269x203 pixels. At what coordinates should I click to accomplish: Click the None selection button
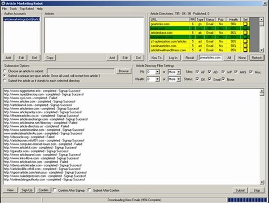[242, 58]
